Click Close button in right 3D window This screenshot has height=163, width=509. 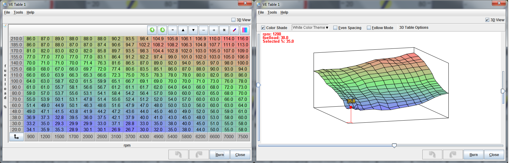pos(494,155)
